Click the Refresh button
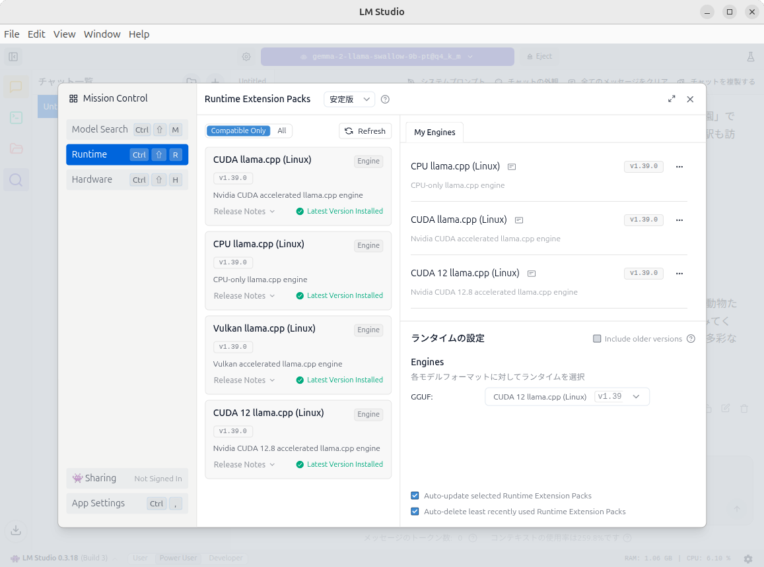The width and height of the screenshot is (764, 567). pos(365,131)
